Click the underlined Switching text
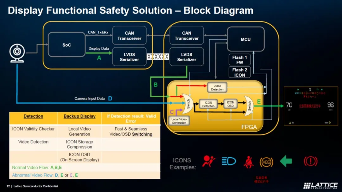 (142, 134)
